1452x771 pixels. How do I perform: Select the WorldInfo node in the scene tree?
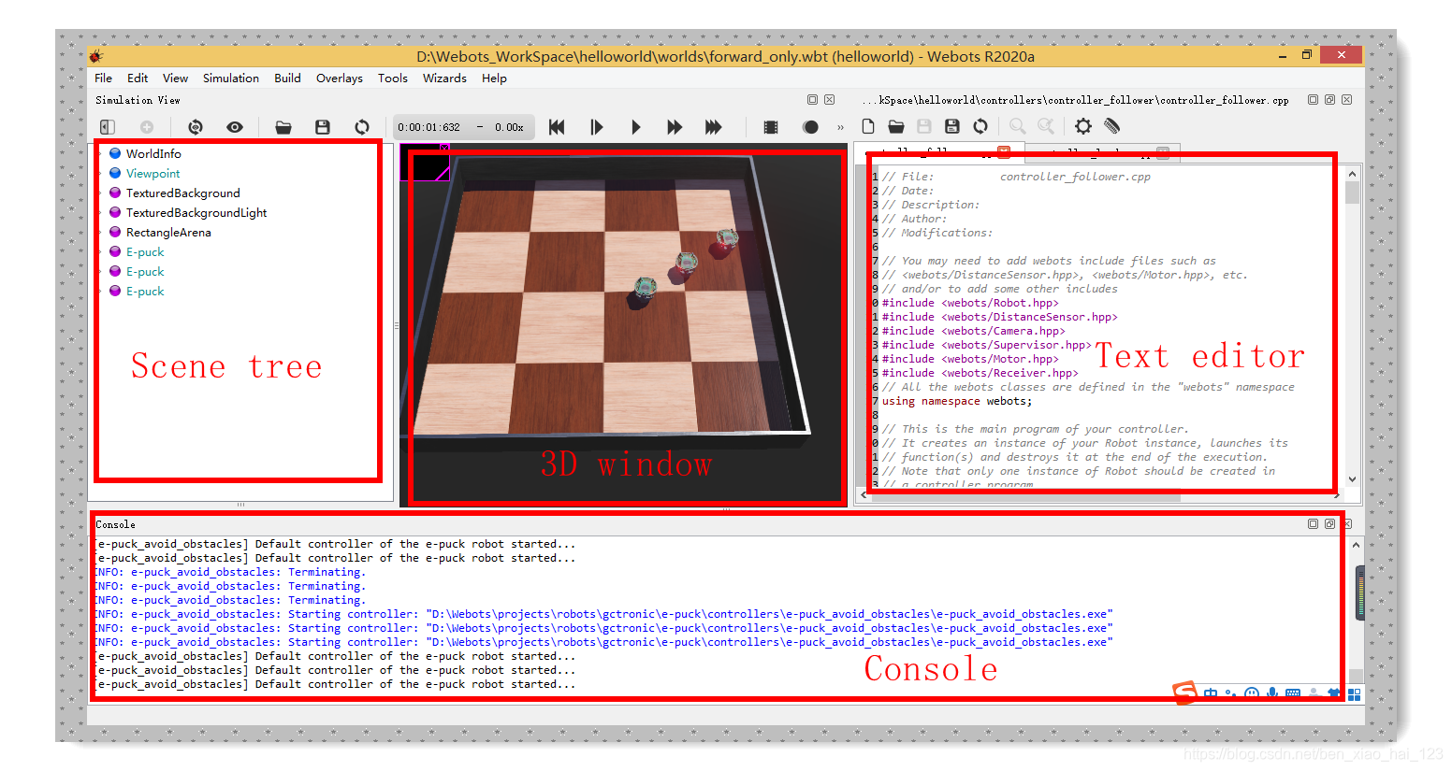point(153,153)
